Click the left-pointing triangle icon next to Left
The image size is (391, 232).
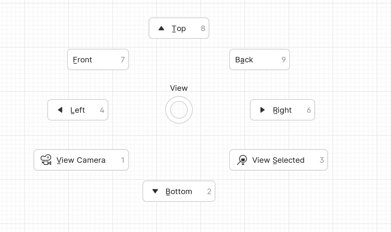coord(60,110)
